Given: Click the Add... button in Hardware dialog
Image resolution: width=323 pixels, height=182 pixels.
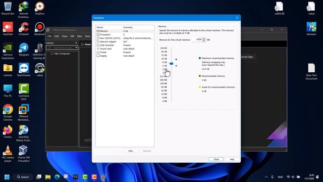Looking at the screenshot, I should [131, 151].
